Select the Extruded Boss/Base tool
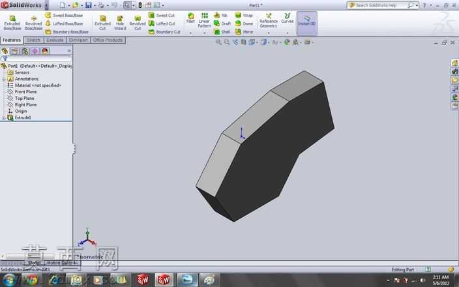The width and height of the screenshot is (459, 287). 12,23
